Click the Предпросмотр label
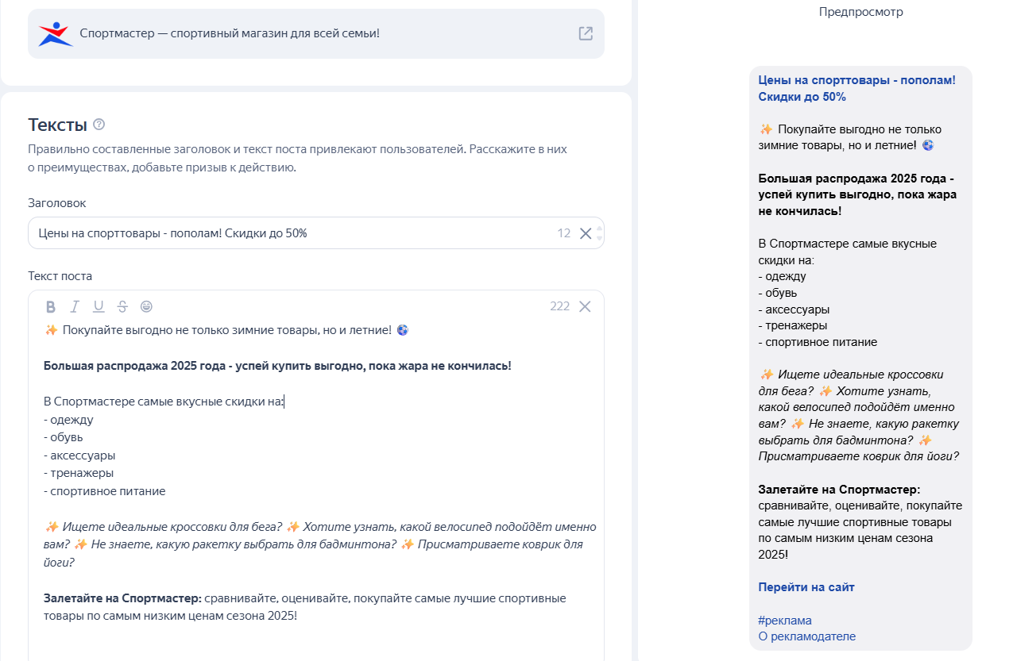The image size is (1017, 661). click(860, 12)
